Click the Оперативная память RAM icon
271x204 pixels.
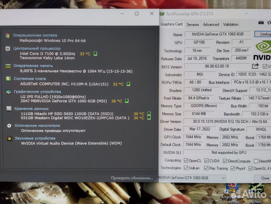8,66
